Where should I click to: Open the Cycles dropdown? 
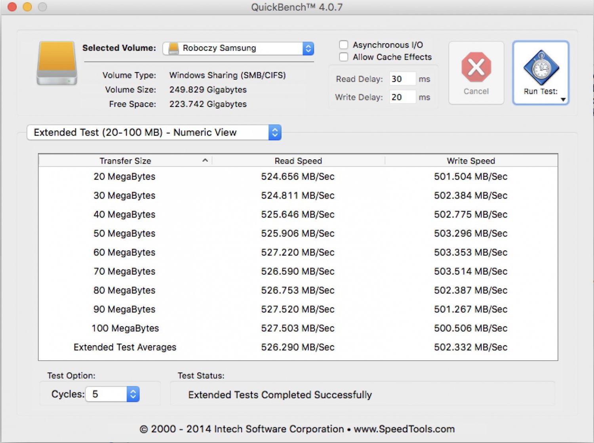point(112,394)
